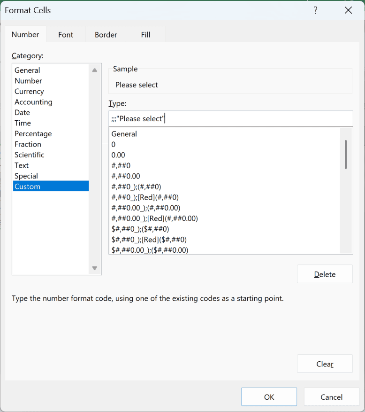Pick the Date category
The image size is (365, 412).
51,112
